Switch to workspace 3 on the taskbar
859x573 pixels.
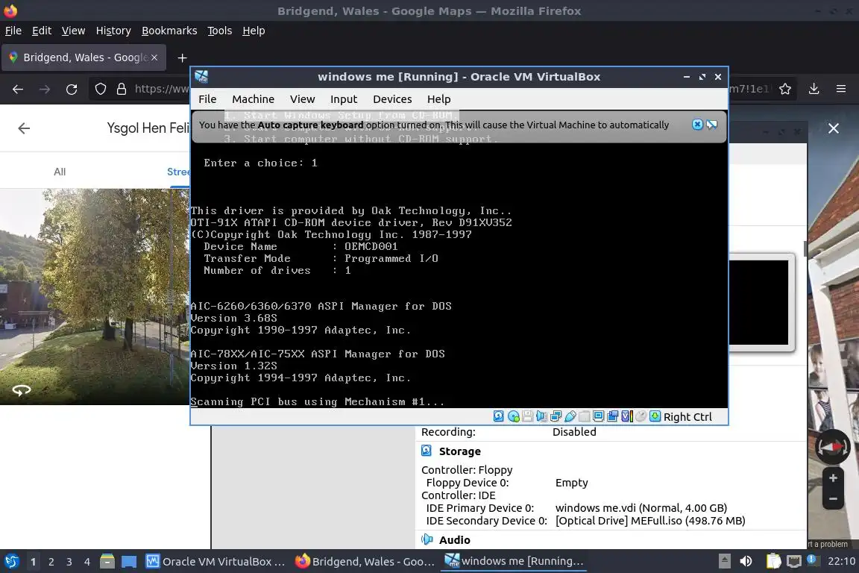[x=69, y=562]
